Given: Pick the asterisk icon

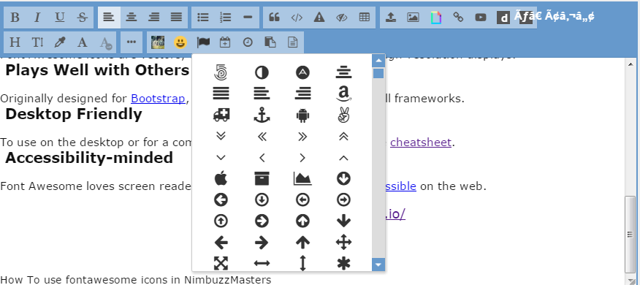Looking at the screenshot, I should point(343,263).
